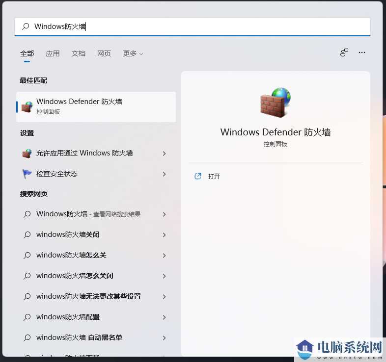Click search icon beside Windows防火墙 查看网络搜索结果
386x362 pixels.
point(27,214)
